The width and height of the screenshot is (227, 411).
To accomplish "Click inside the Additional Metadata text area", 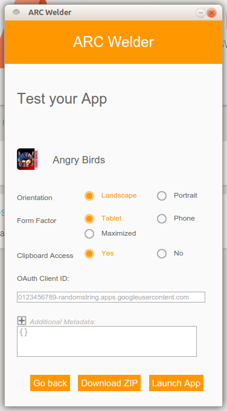I will [107, 341].
